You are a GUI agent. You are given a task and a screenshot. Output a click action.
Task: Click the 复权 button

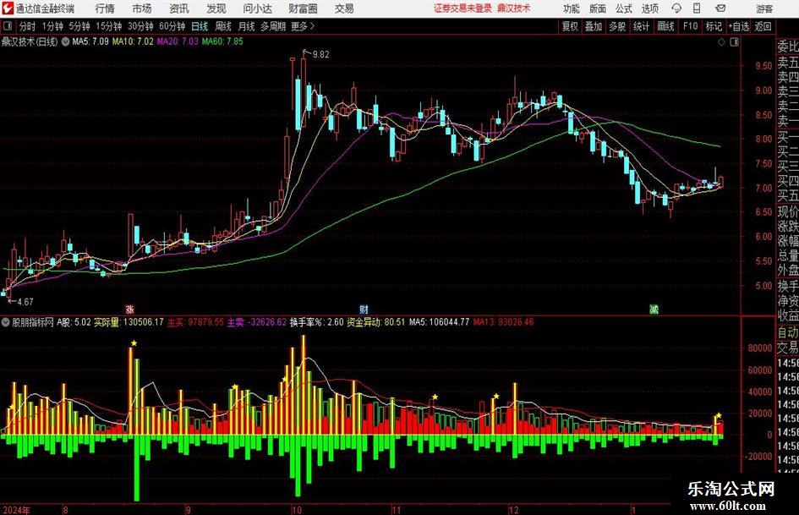[x=570, y=26]
